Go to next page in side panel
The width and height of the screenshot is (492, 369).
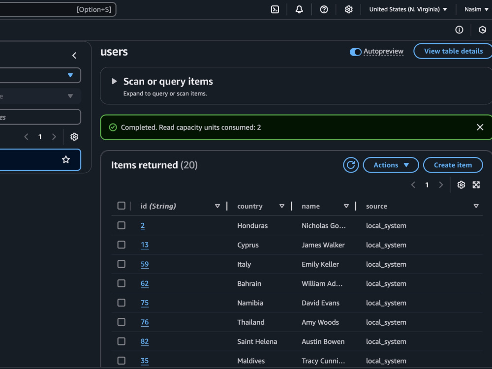point(54,137)
